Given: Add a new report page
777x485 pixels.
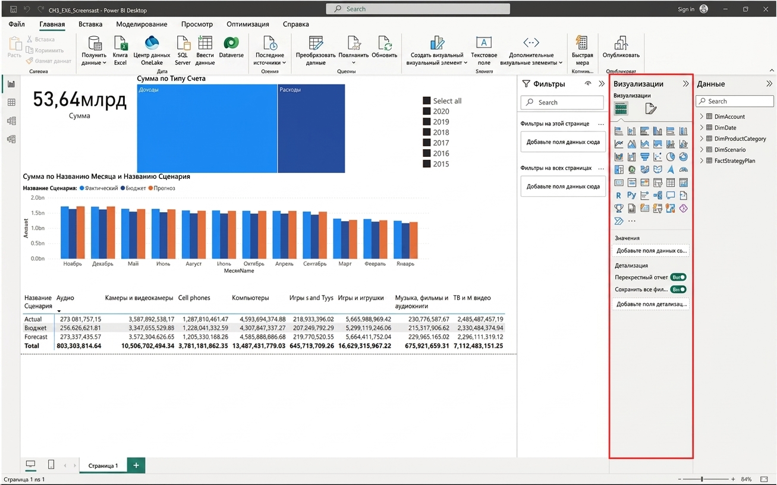Looking at the screenshot, I should tap(136, 465).
